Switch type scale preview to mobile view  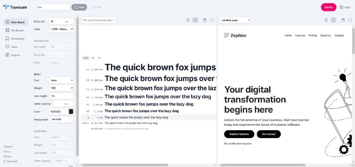coord(188,20)
